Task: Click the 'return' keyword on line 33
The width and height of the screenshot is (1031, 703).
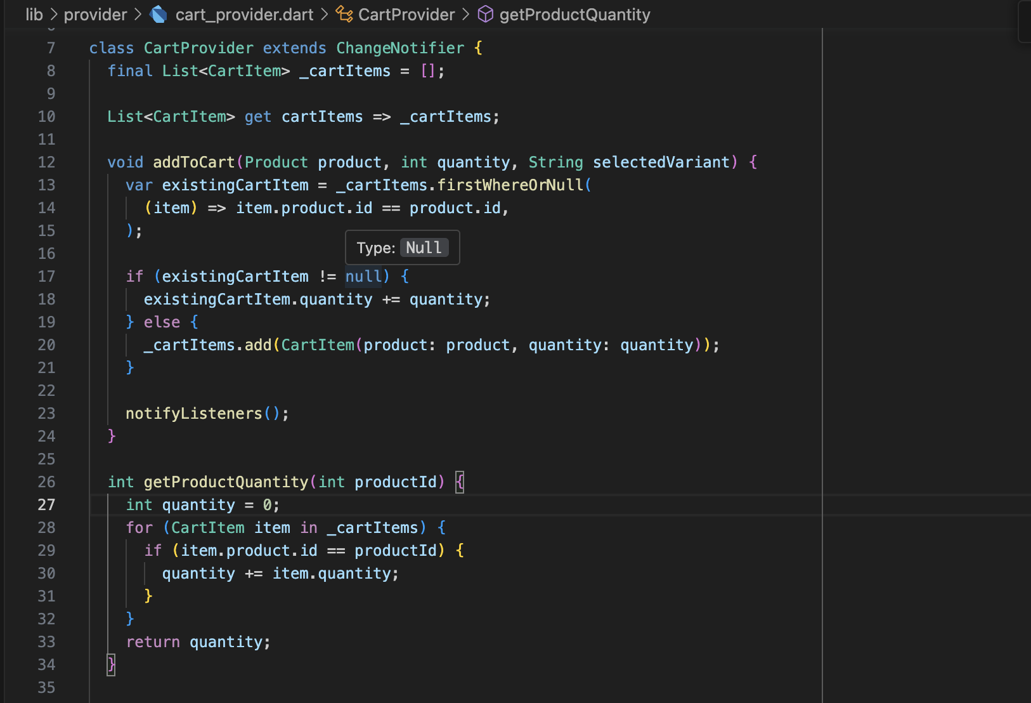Action: (x=153, y=642)
